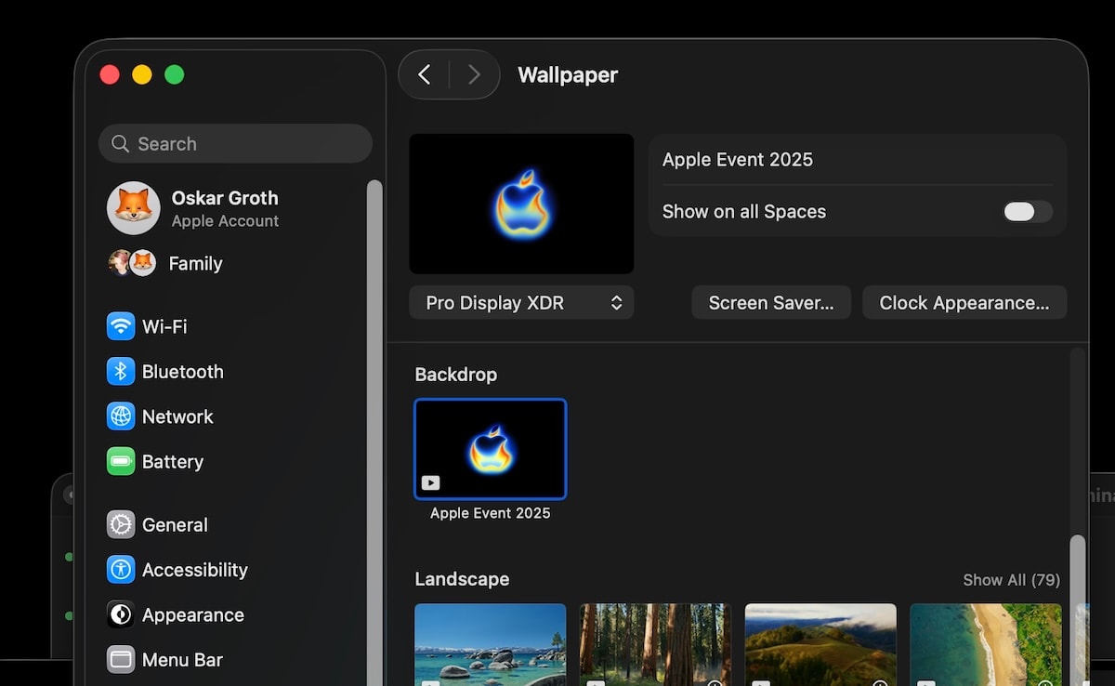This screenshot has width=1115, height=686.
Task: Open the Accessibility icon
Action: coord(121,570)
